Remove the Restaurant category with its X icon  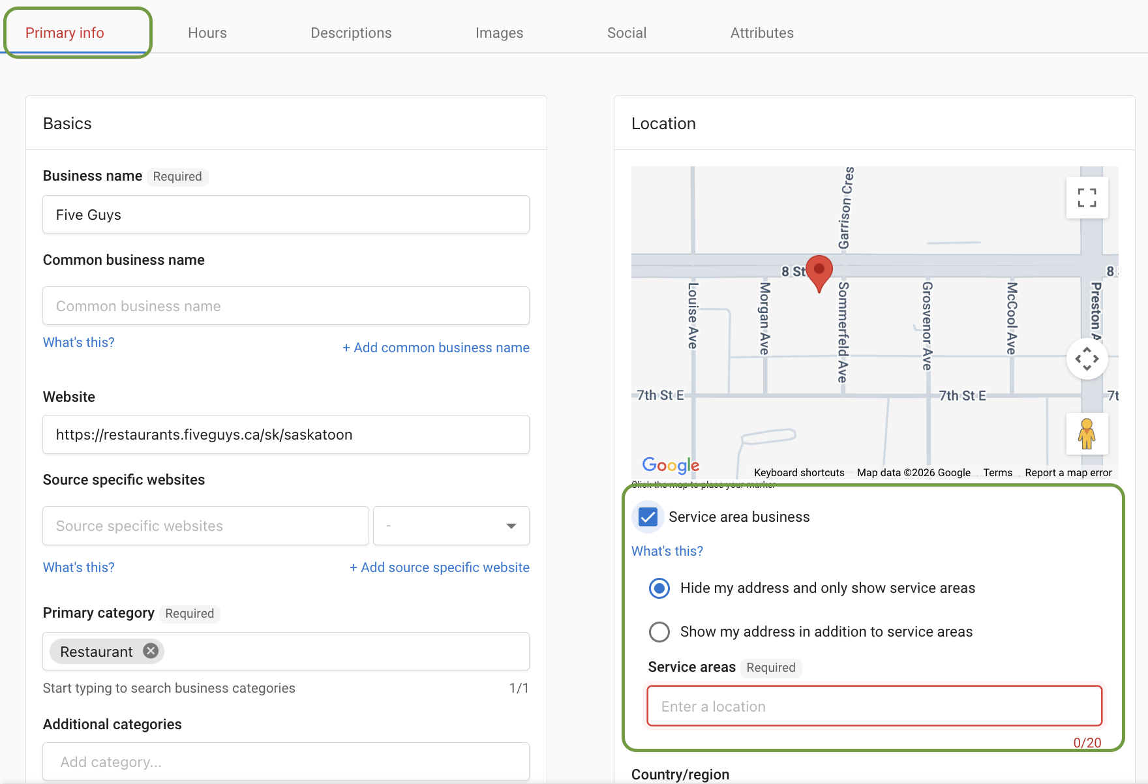pyautogui.click(x=150, y=650)
